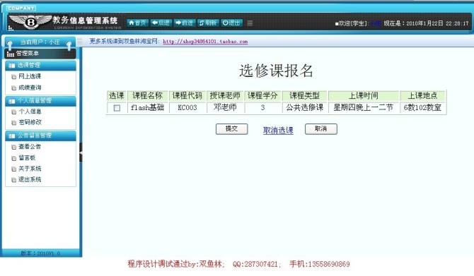Click the 选课管理 section header icon
This screenshot has height=276, width=474.
(12, 66)
